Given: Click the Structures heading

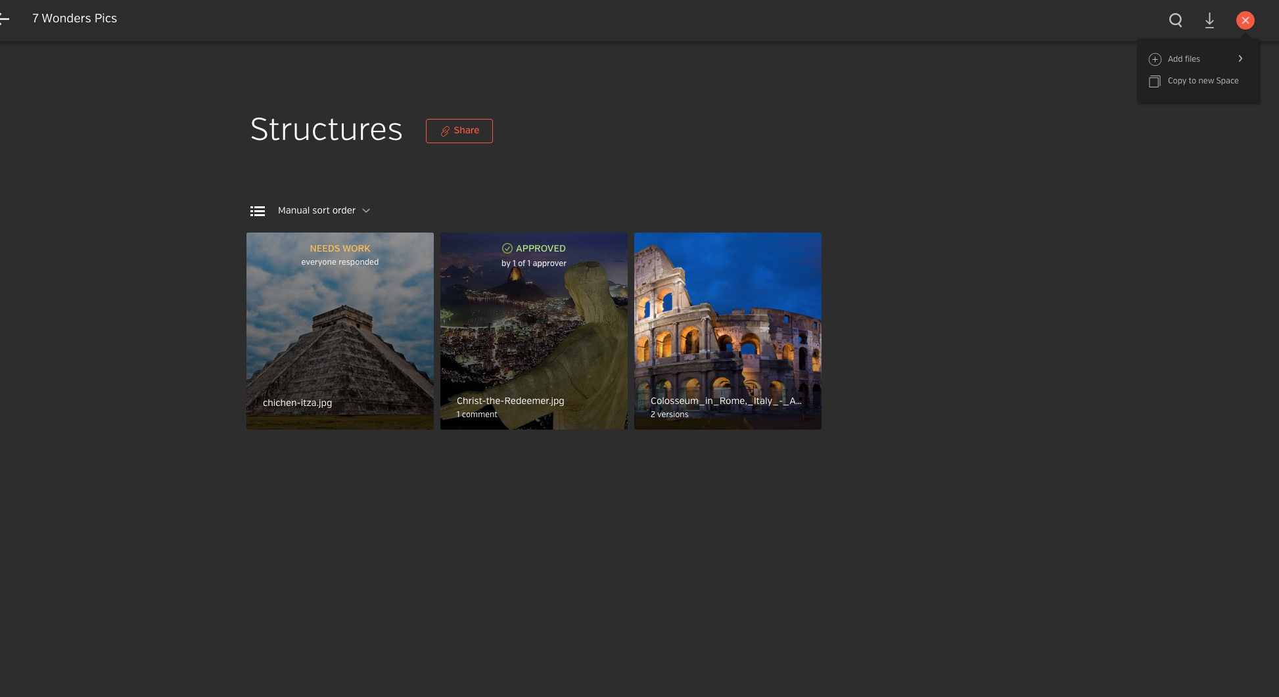Looking at the screenshot, I should click(326, 129).
